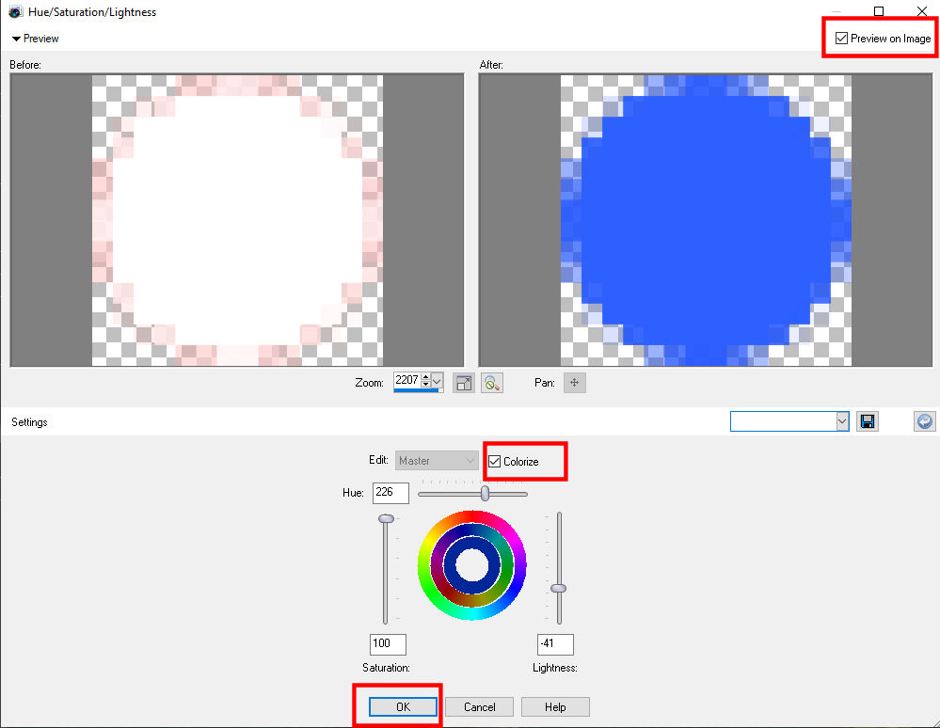Click the Hue slider handle

[x=485, y=493]
